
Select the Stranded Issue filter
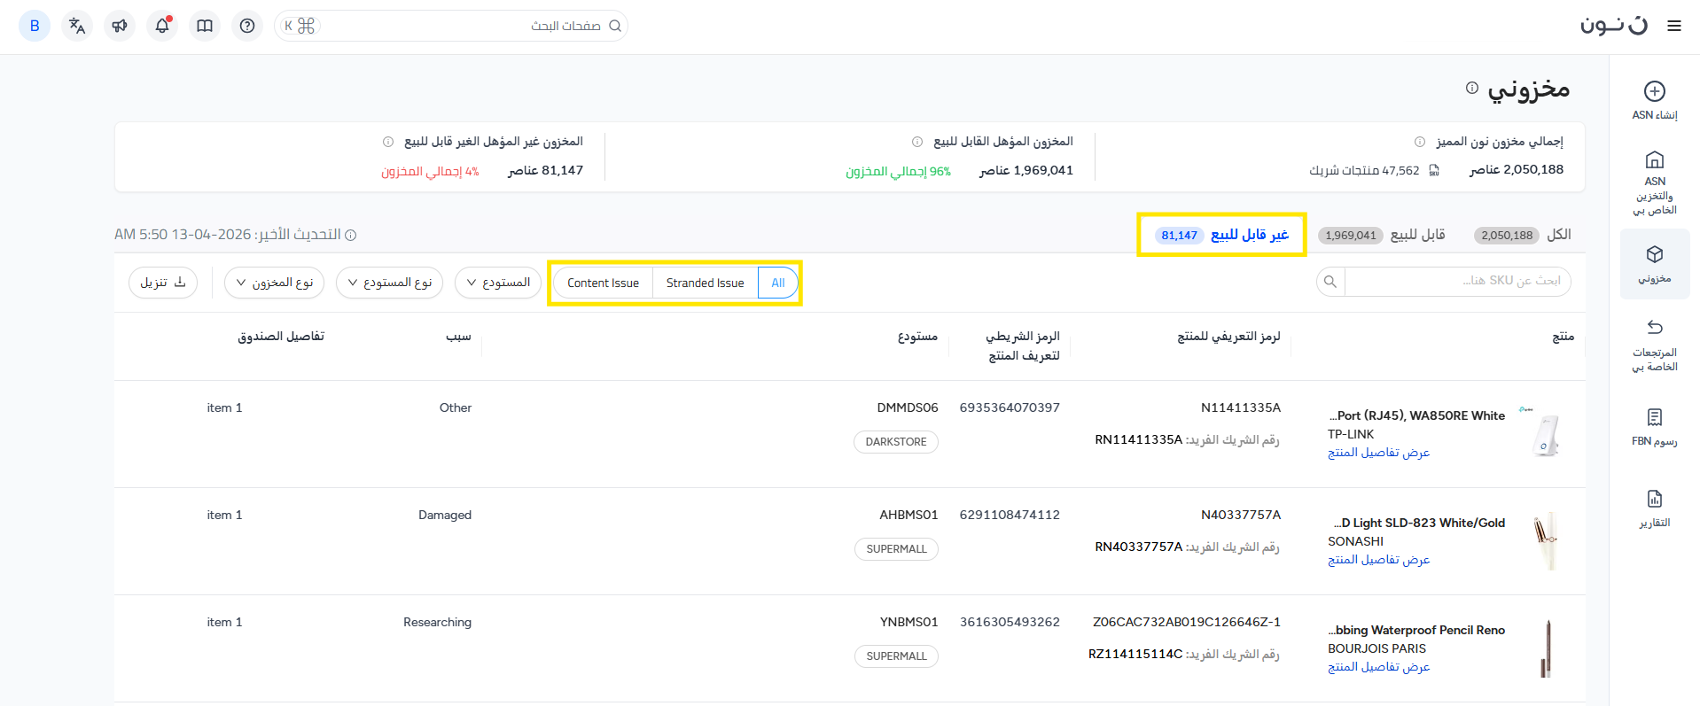tap(706, 283)
